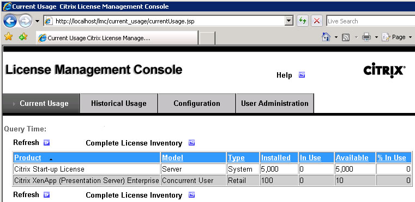Click the top Complete License Inventory link

tap(134, 143)
